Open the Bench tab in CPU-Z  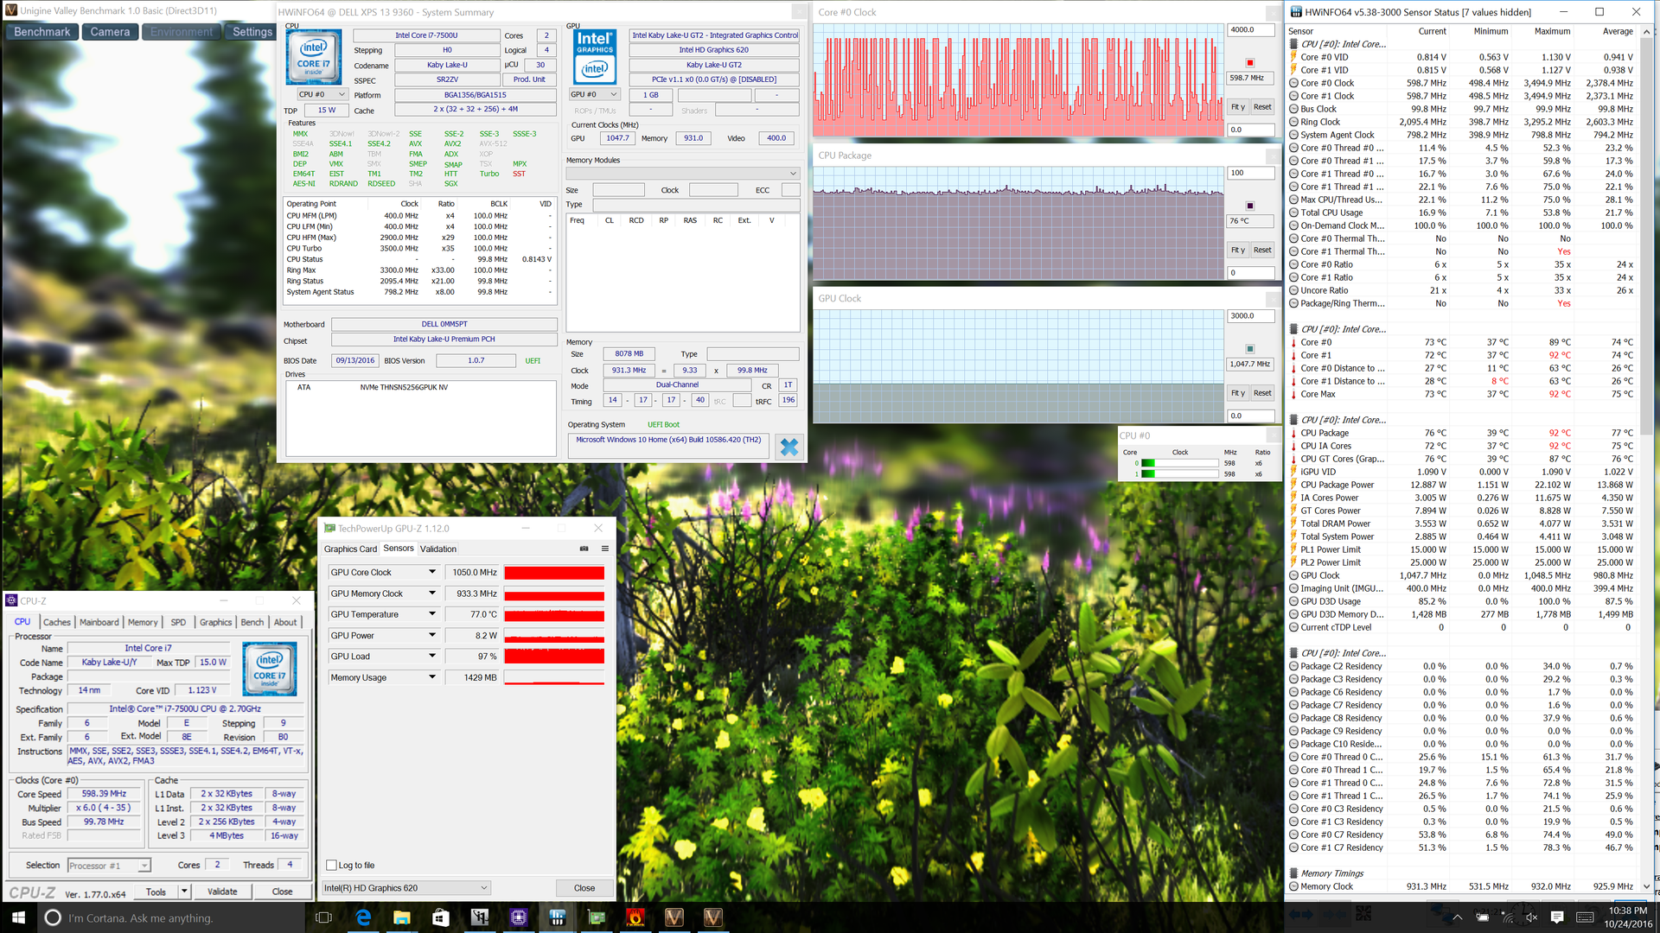tap(252, 622)
